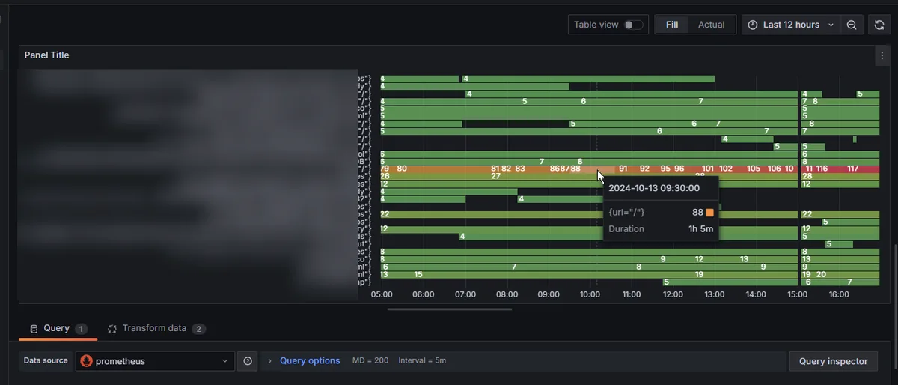
Task: Click the Prometheus flame logo
Action: click(x=87, y=361)
